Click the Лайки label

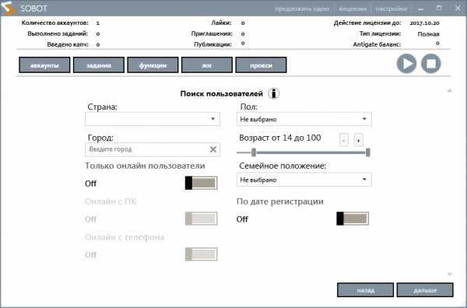coord(221,23)
